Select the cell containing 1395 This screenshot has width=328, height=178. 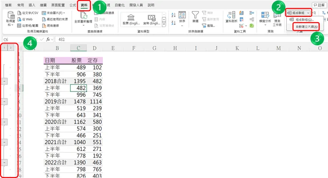point(78,81)
